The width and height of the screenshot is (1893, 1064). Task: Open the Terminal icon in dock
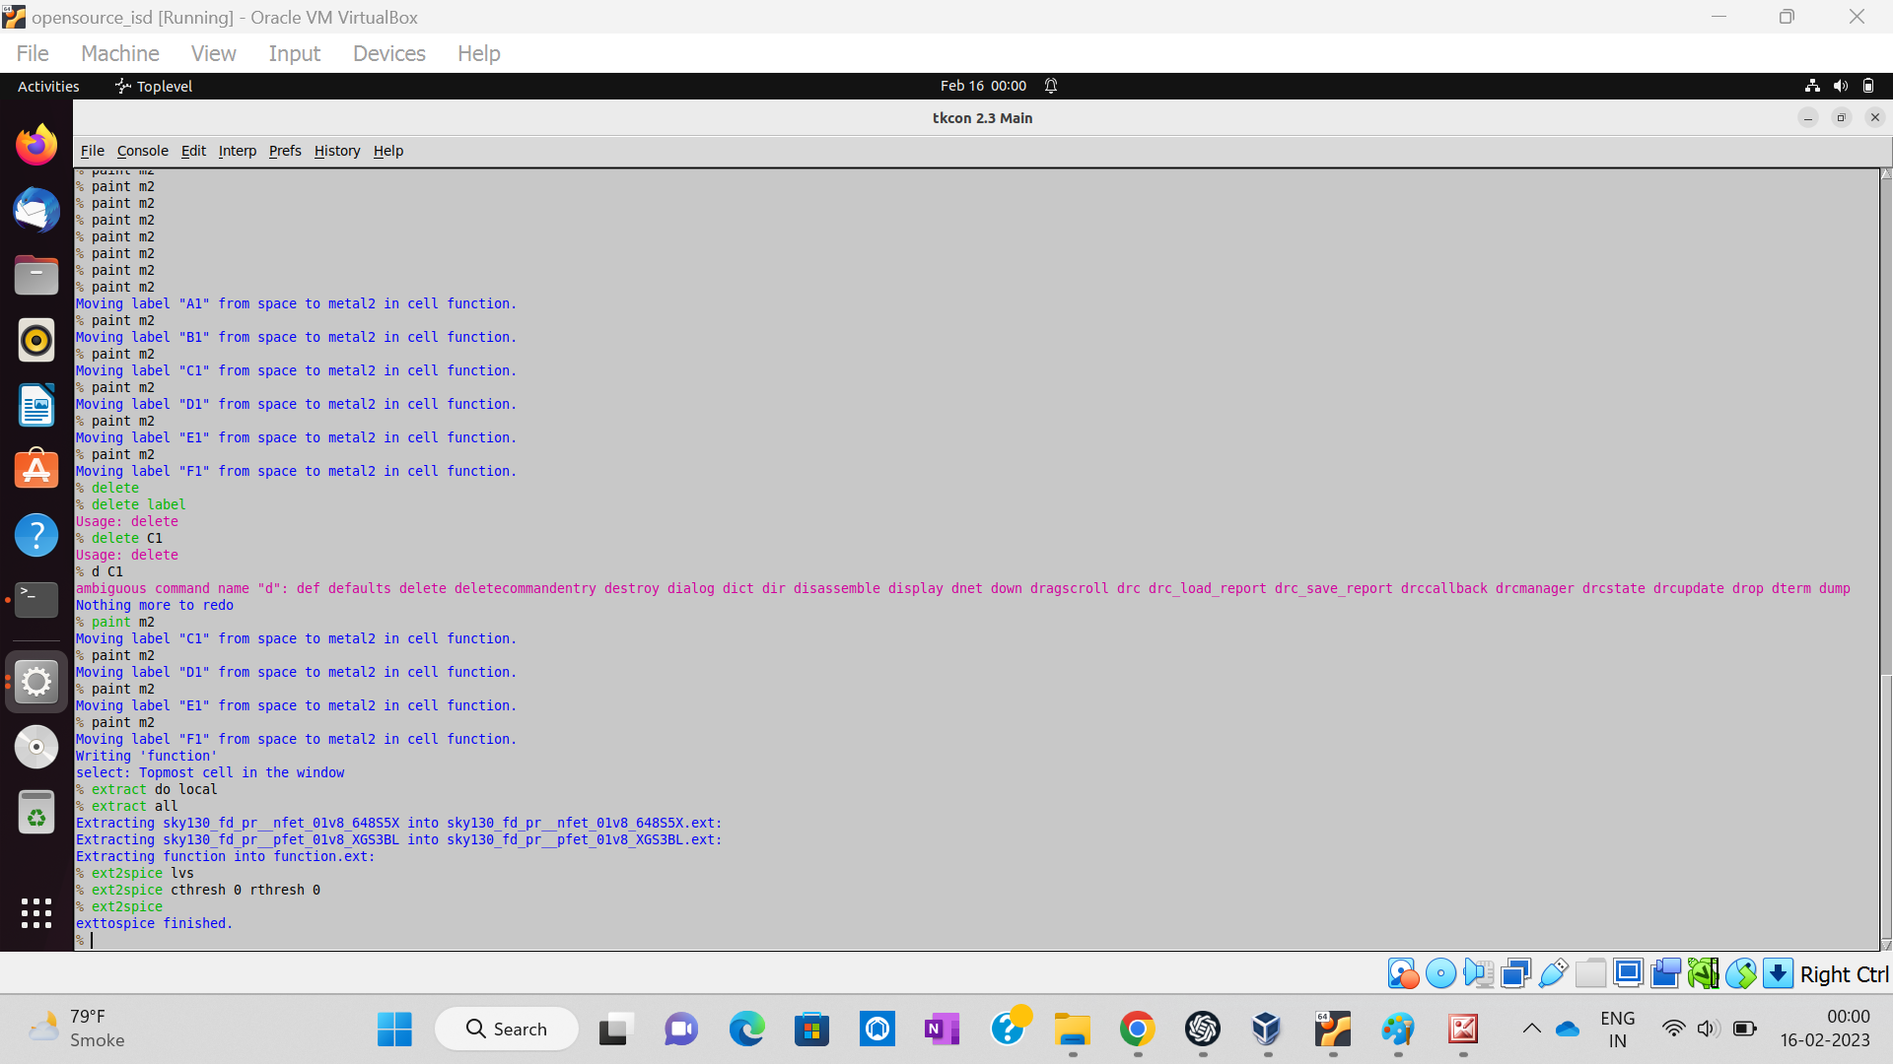click(36, 598)
